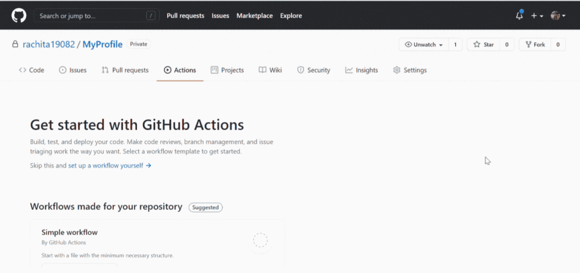
Task: Focus the Search or jump to field
Action: [97, 15]
